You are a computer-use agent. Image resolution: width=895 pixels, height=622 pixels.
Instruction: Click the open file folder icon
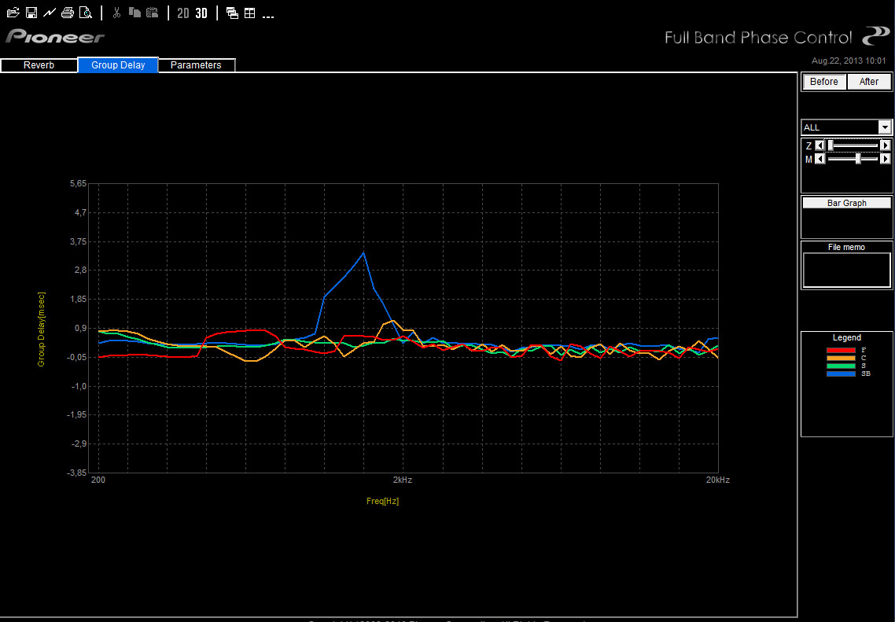point(13,13)
